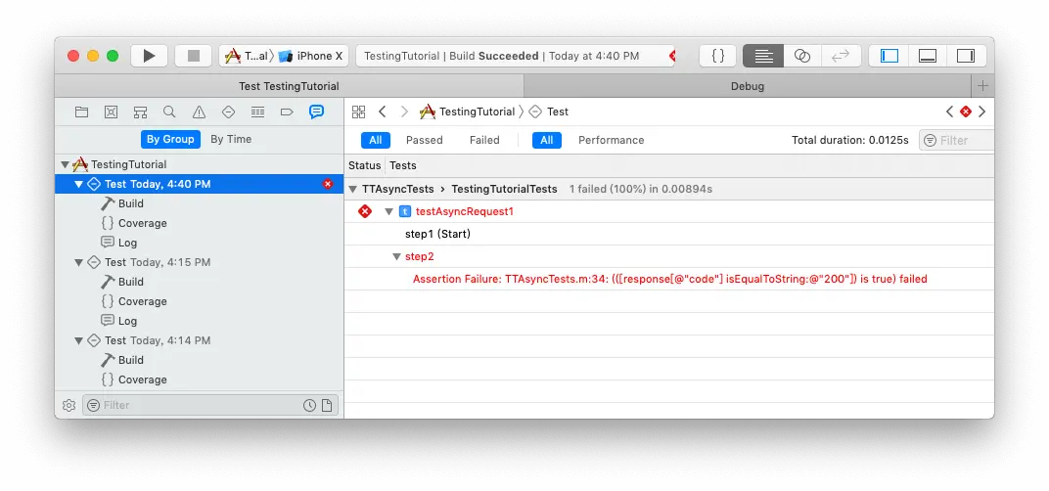Switch to the Debug tab
The width and height of the screenshot is (1049, 491).
748,86
